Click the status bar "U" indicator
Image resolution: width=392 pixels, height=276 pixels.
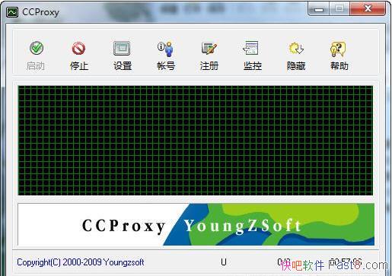pos(224,262)
